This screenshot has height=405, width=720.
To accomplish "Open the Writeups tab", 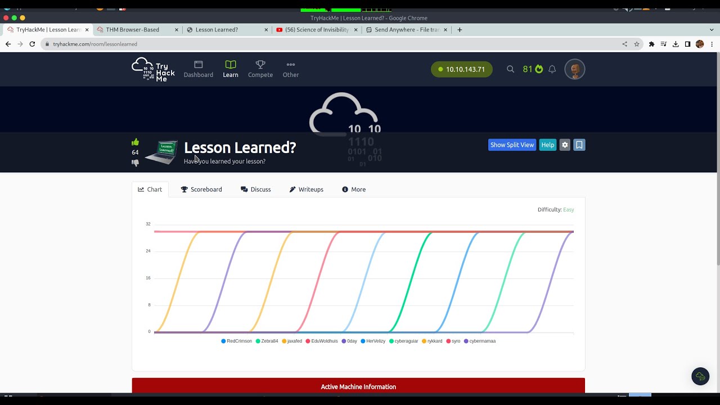I will (x=307, y=190).
